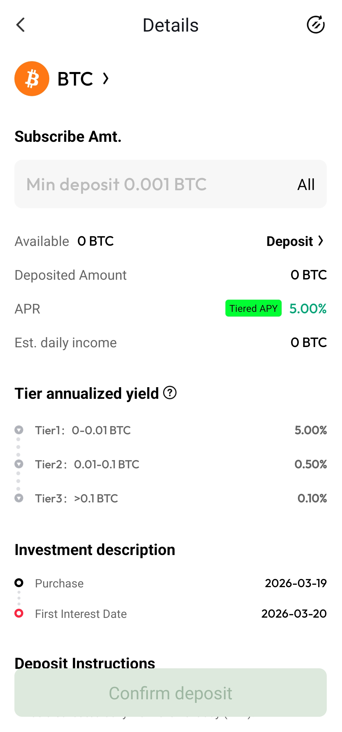The image size is (342, 732).
Task: Tap the Tier1 shield marker icon
Action: click(x=19, y=430)
